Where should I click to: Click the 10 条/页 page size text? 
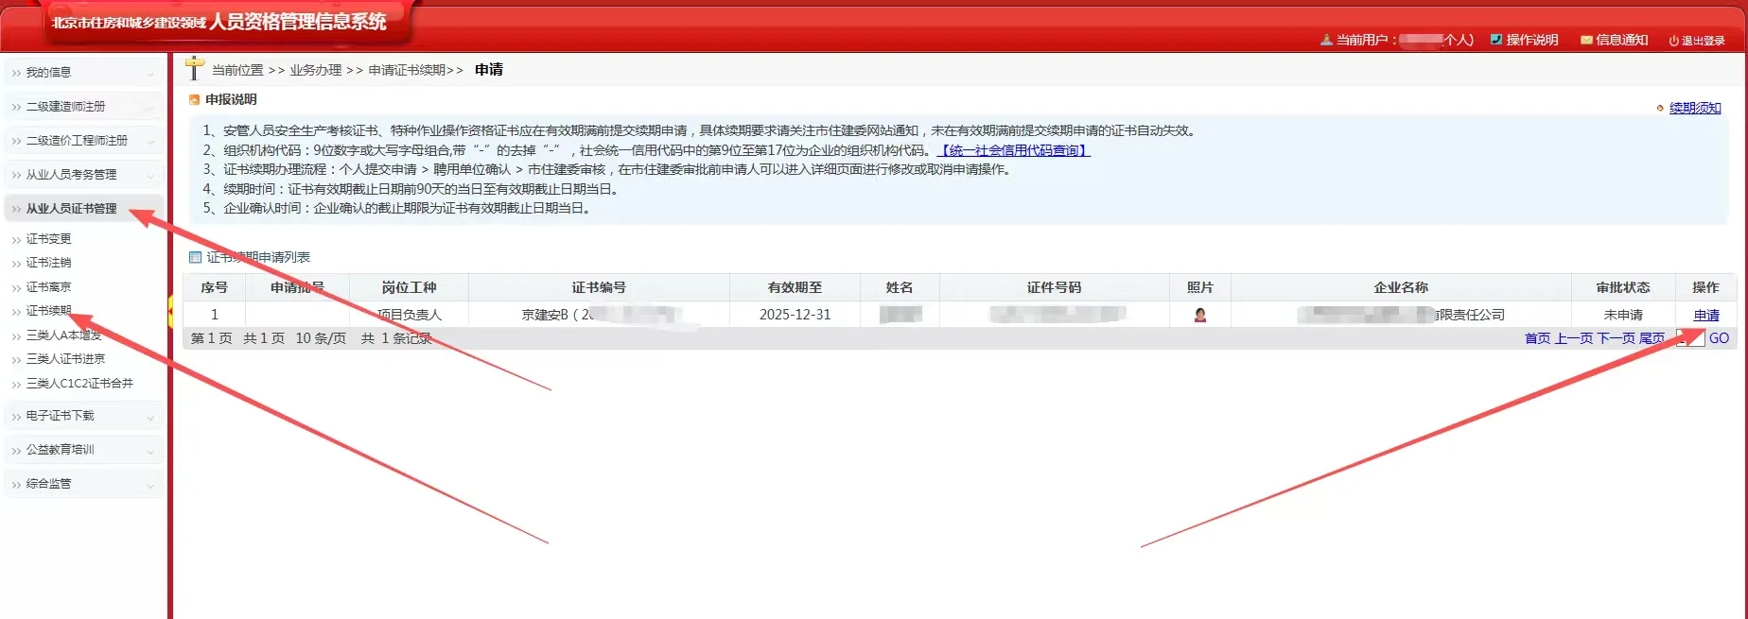pyautogui.click(x=321, y=338)
